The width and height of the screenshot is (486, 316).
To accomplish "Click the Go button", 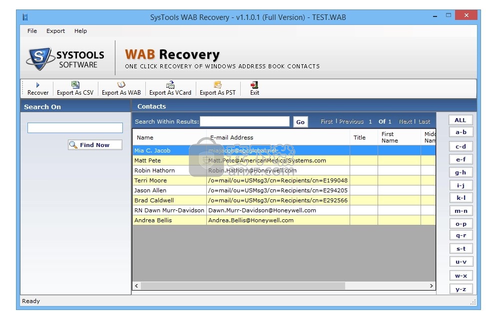I will point(300,122).
